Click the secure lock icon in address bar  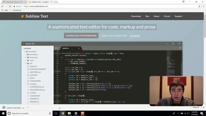coord(14,6)
